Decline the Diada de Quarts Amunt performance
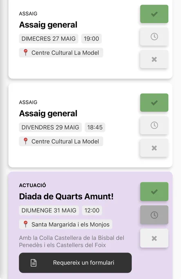Image resolution: width=181 pixels, height=279 pixels. pyautogui.click(x=154, y=238)
